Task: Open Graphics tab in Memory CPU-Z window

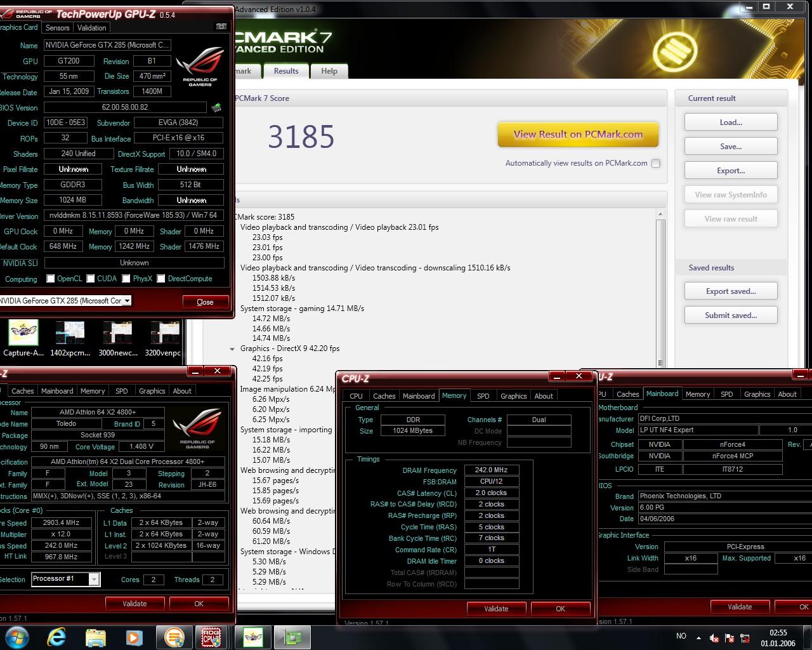Action: pyautogui.click(x=513, y=396)
